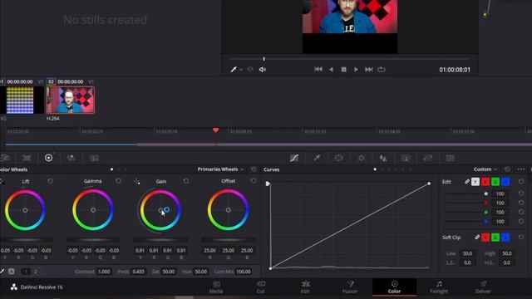The image size is (532, 299).
Task: Reset the Edit curve channels
Action: (521, 182)
